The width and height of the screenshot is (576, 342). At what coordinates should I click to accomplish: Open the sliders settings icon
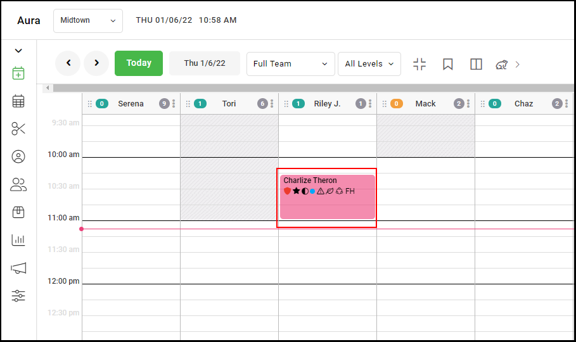18,296
